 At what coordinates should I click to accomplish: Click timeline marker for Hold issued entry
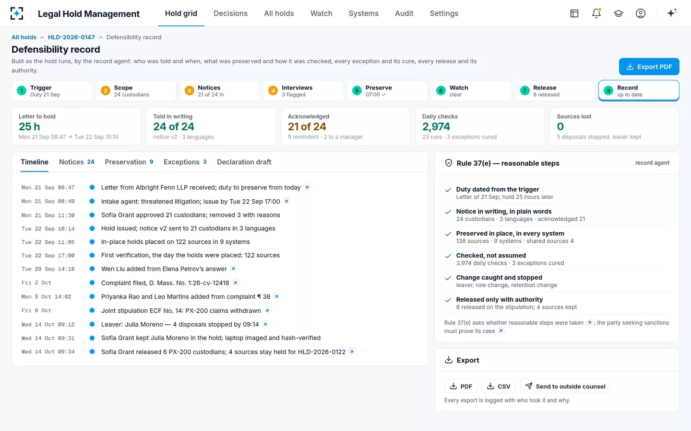coord(92,228)
